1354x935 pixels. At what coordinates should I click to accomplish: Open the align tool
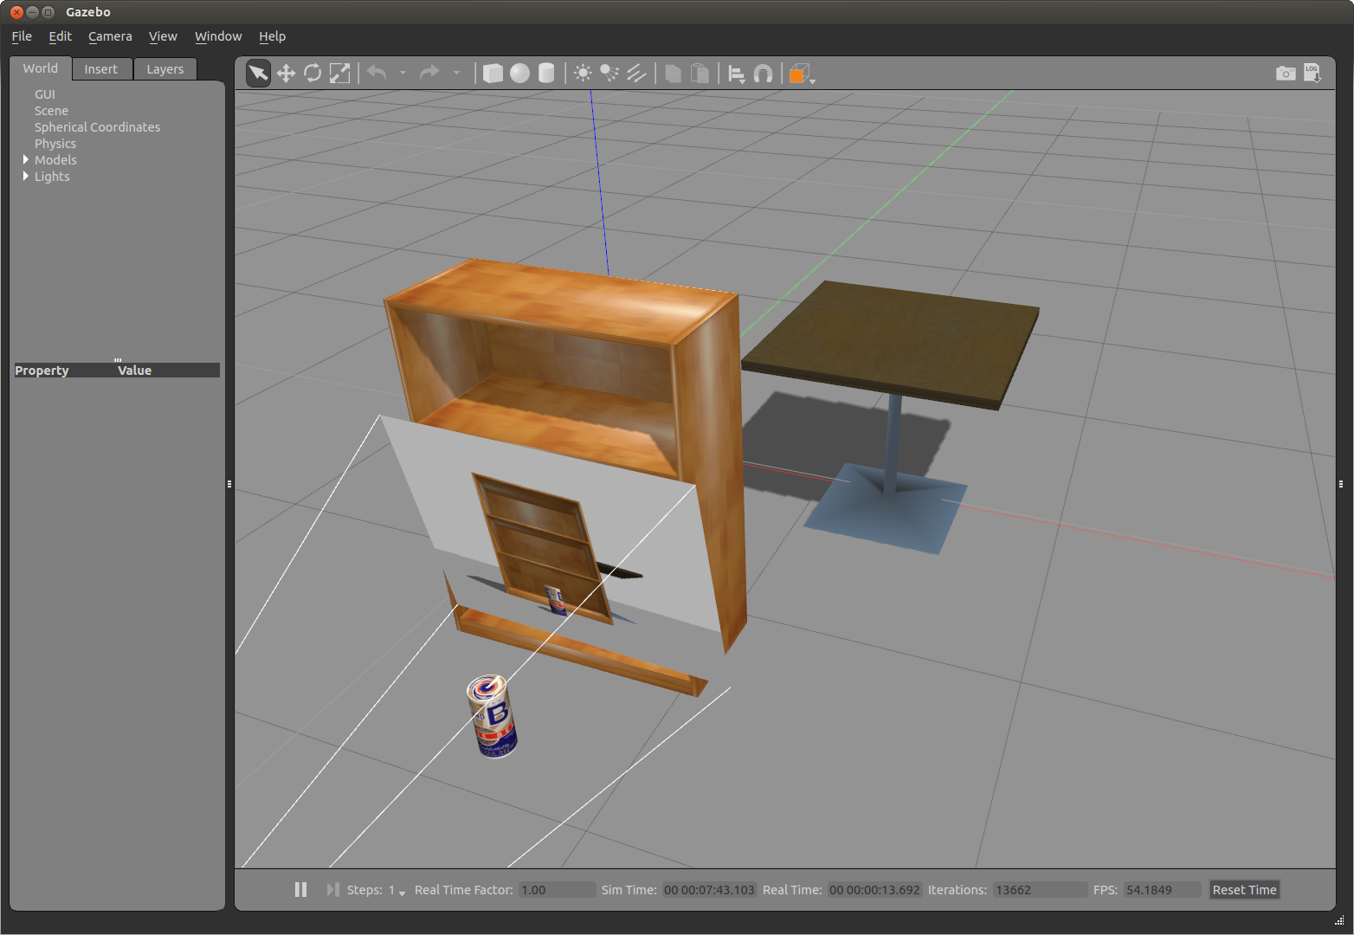(737, 74)
